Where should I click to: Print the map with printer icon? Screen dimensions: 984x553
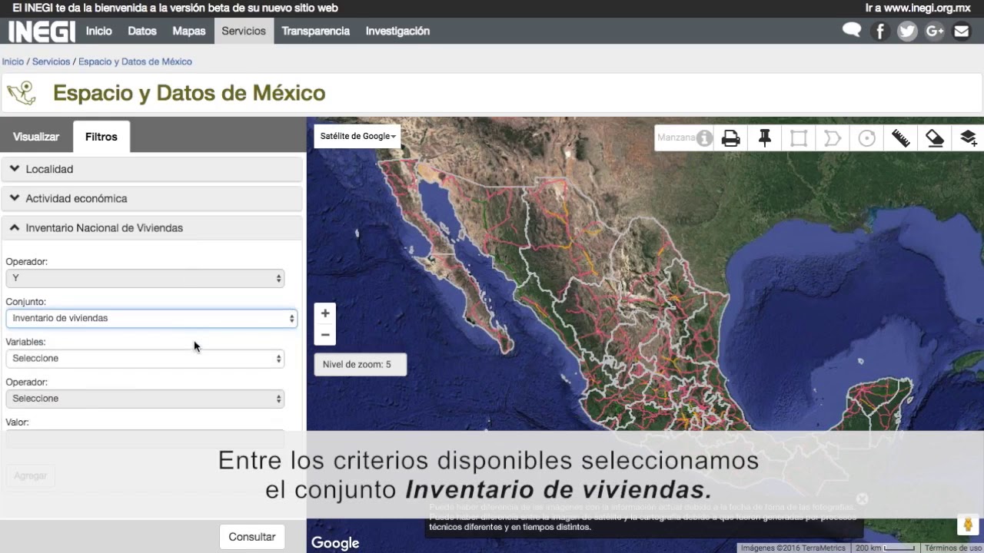pyautogui.click(x=731, y=138)
